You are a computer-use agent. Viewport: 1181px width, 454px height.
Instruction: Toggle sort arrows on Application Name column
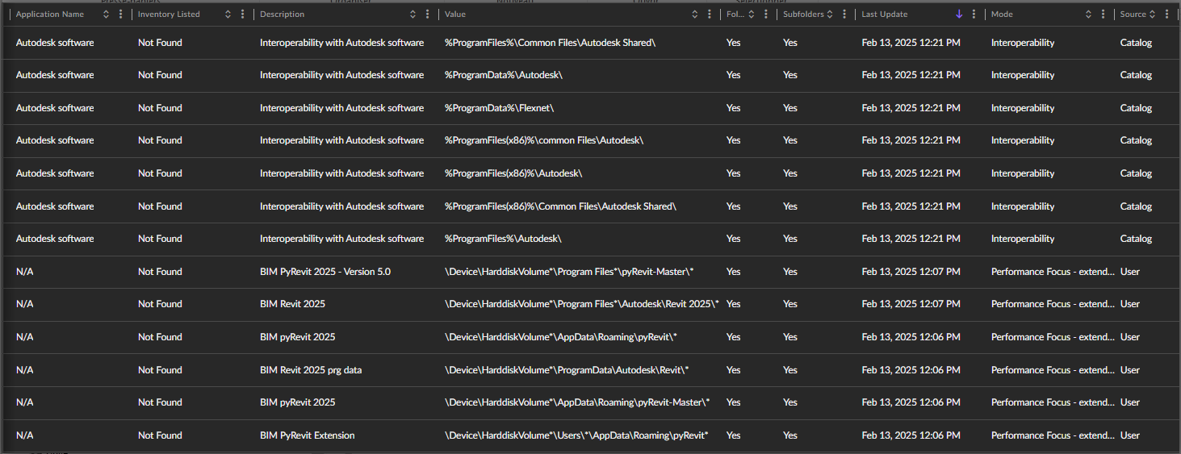click(x=106, y=15)
